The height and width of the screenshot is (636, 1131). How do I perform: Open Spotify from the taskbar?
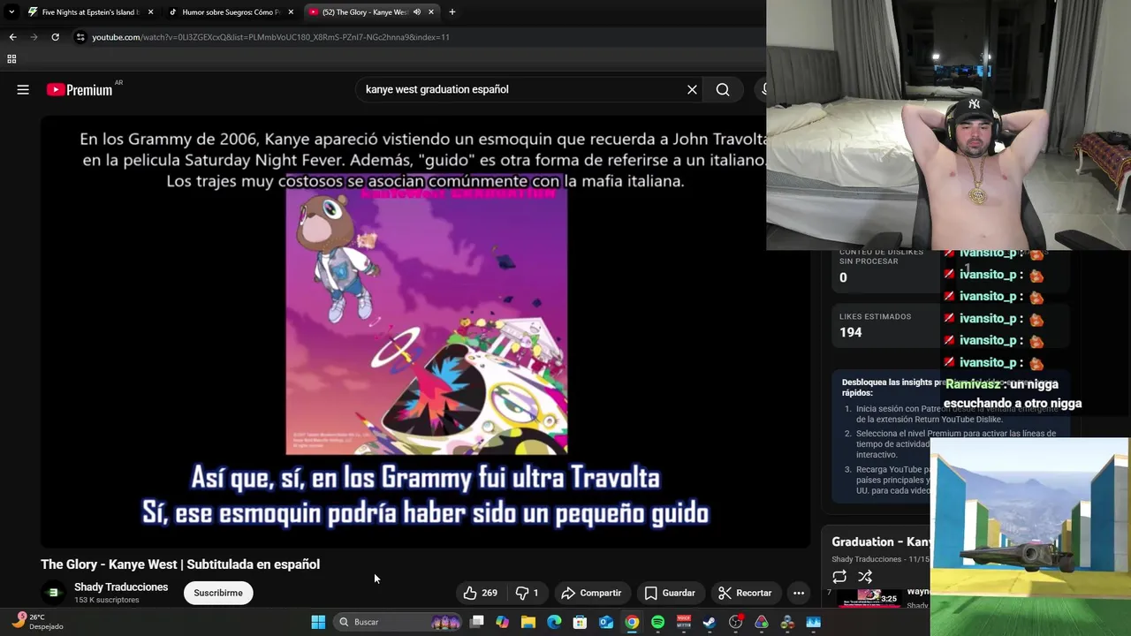click(657, 622)
